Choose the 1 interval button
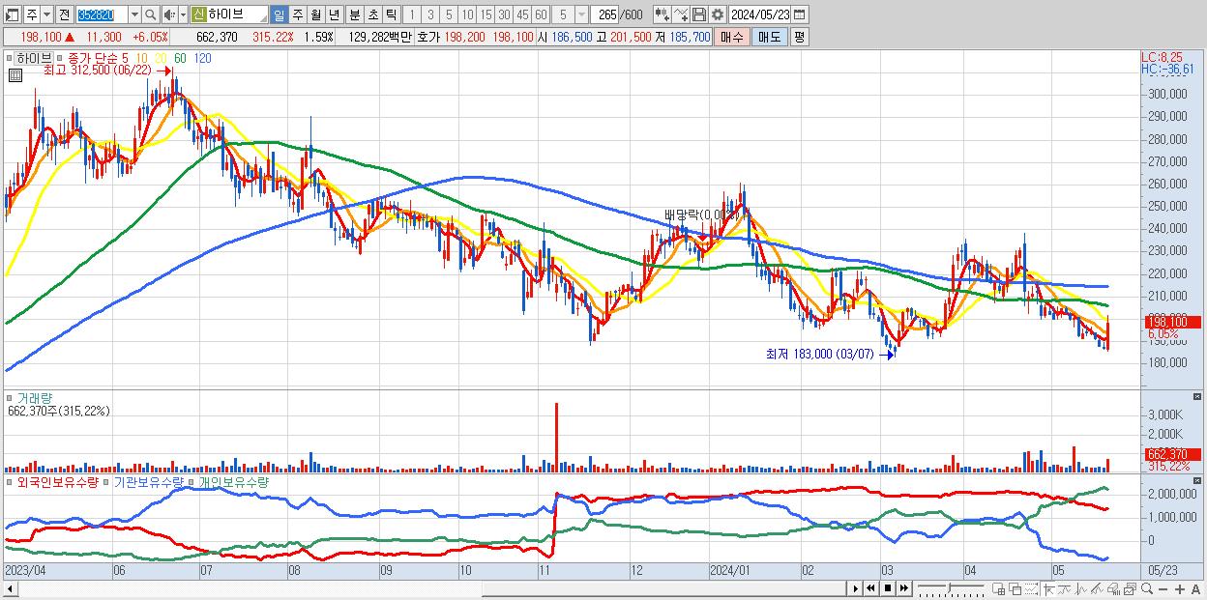Viewport: 1207px width, 600px height. pos(412,14)
